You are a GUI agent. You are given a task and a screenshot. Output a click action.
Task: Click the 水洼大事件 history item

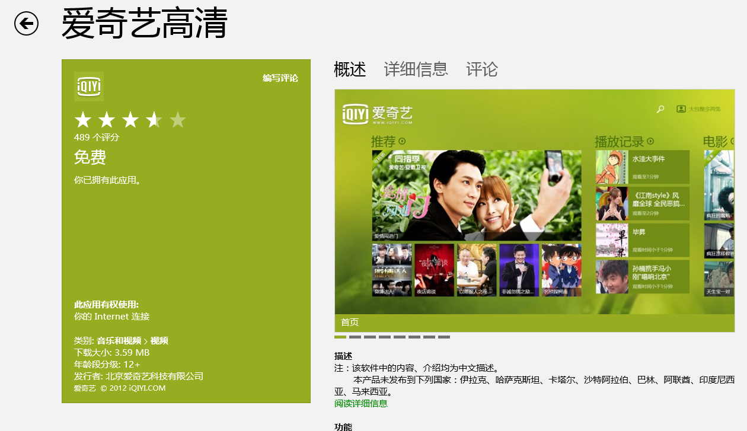pos(643,167)
